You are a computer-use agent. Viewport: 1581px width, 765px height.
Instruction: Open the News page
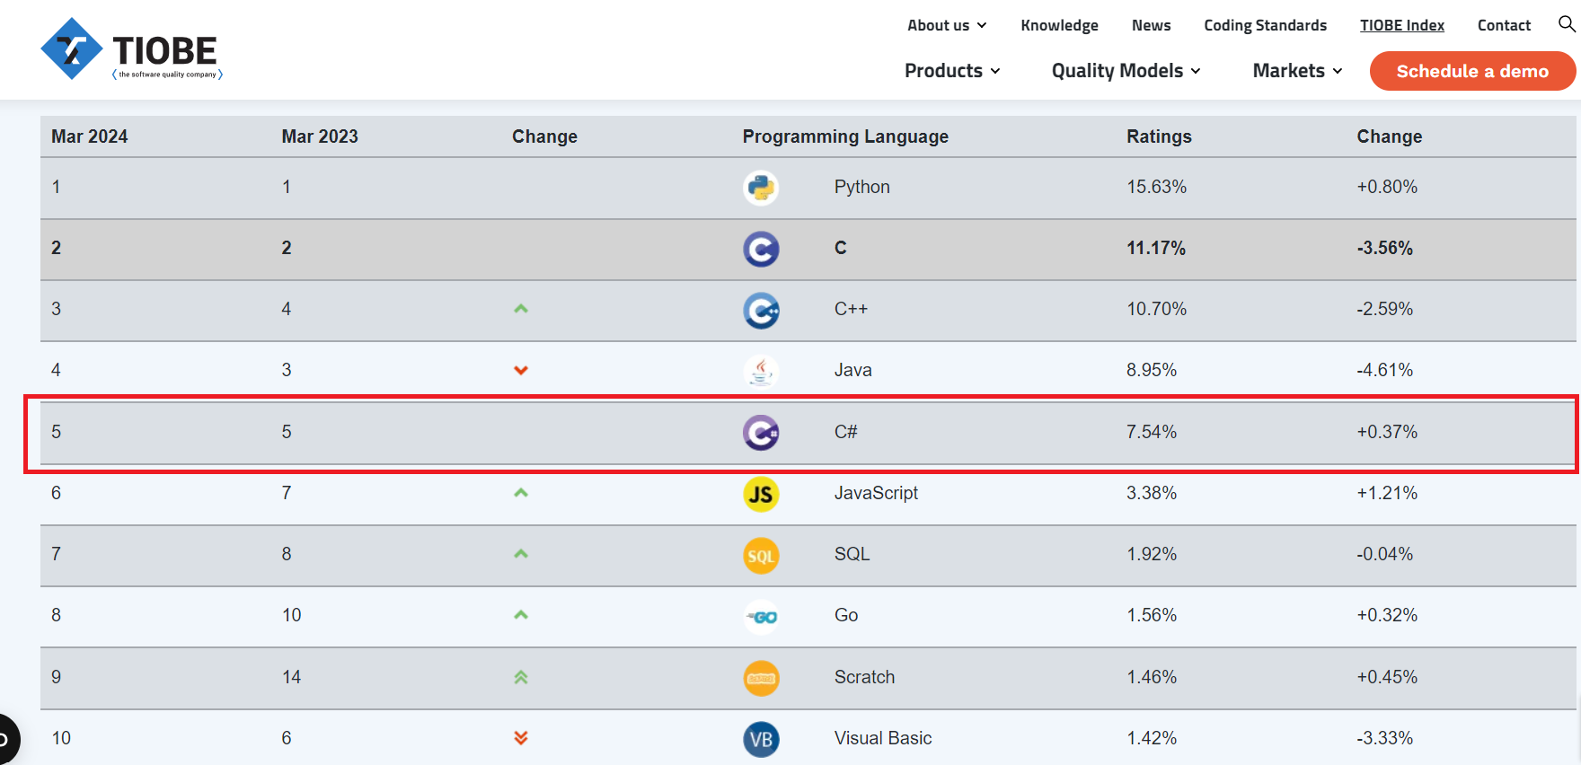click(x=1151, y=25)
